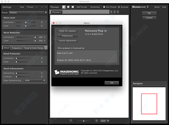Open the preview tabs list dropdown
The height and width of the screenshot is (125, 169).
pos(118,12)
